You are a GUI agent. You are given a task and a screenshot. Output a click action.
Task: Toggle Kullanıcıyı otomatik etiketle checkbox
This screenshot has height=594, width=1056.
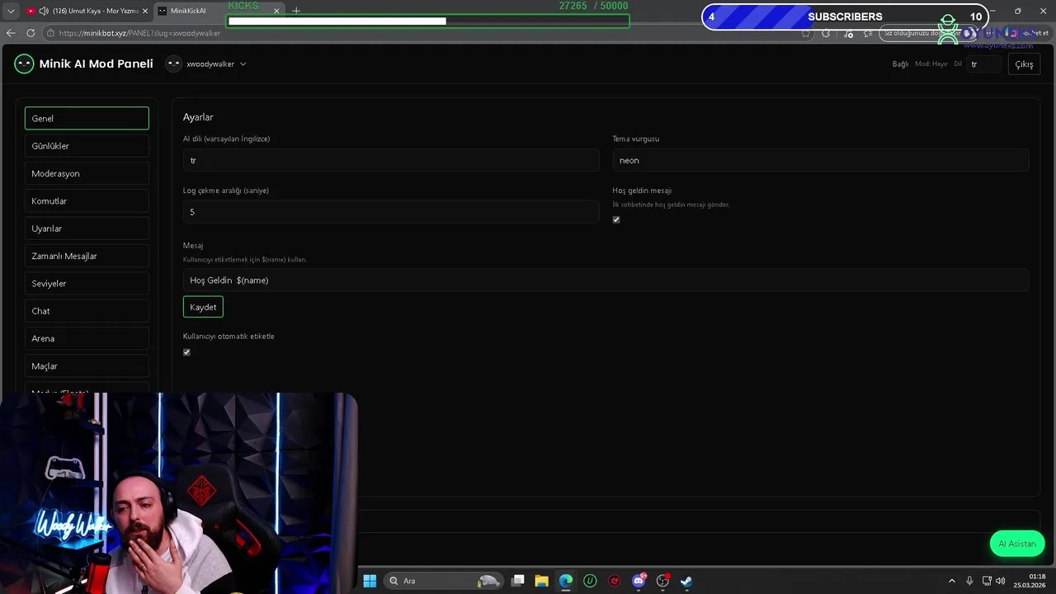tap(186, 352)
